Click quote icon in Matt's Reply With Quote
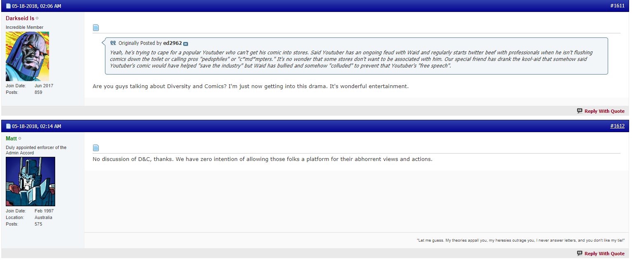This screenshot has width=632, height=261. 580,253
